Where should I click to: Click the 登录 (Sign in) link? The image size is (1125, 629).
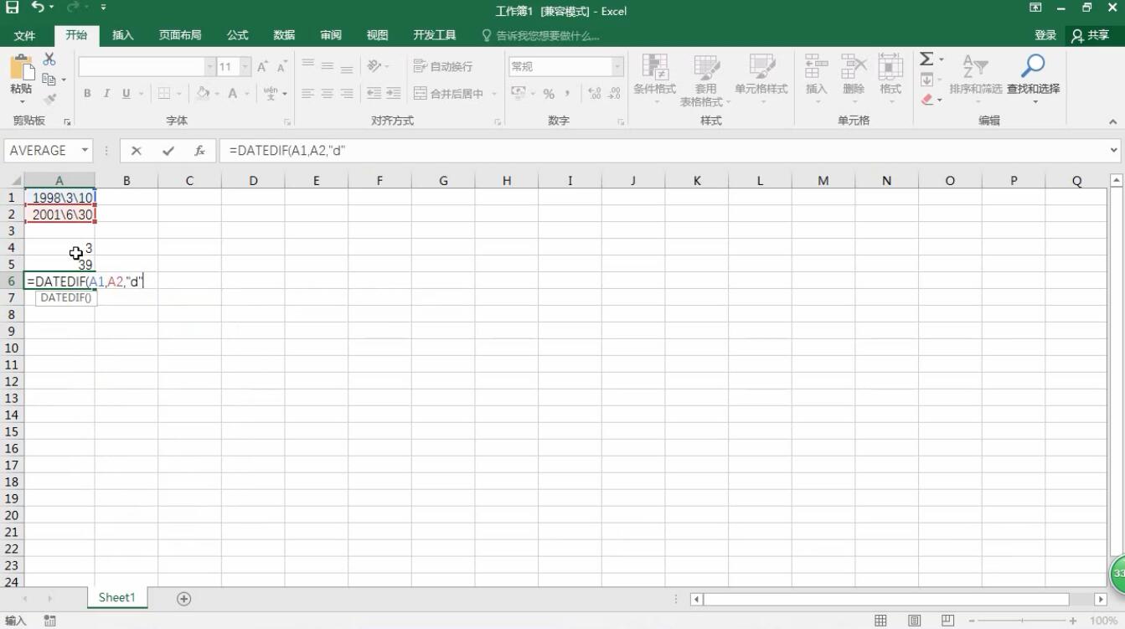tap(1045, 35)
